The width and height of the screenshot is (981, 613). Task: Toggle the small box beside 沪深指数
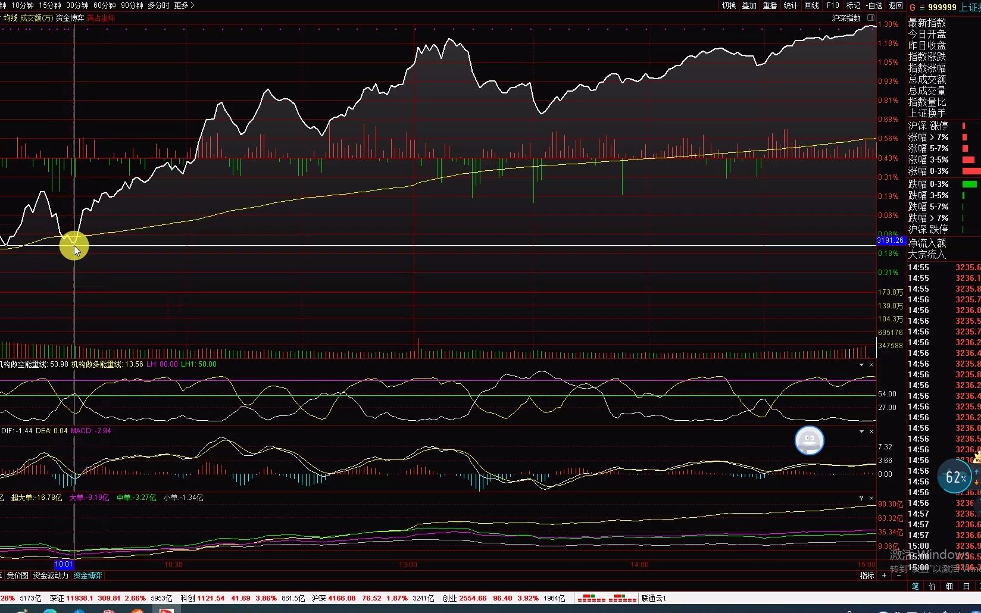point(871,18)
